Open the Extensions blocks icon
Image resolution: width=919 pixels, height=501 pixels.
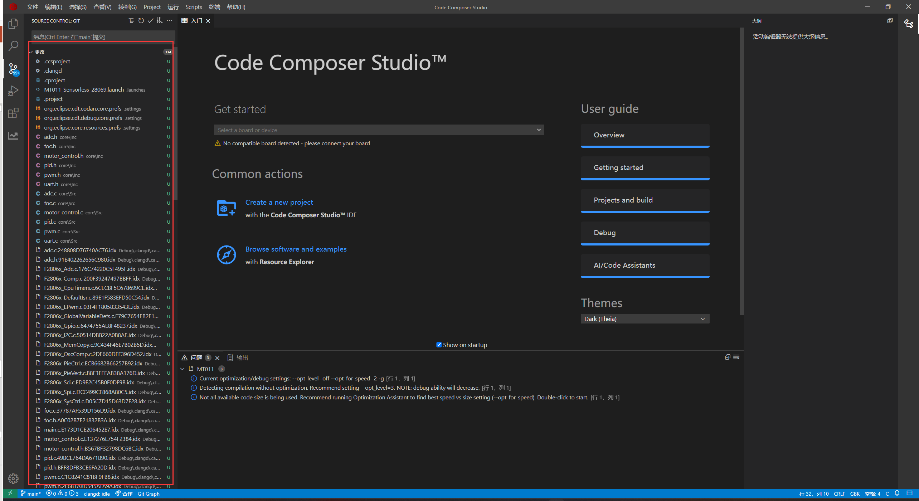click(x=13, y=113)
